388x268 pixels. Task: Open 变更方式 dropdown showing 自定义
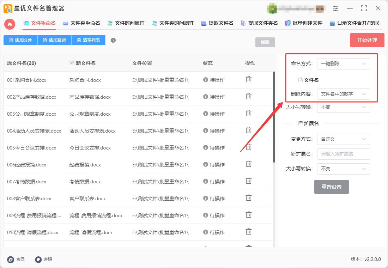click(x=344, y=139)
